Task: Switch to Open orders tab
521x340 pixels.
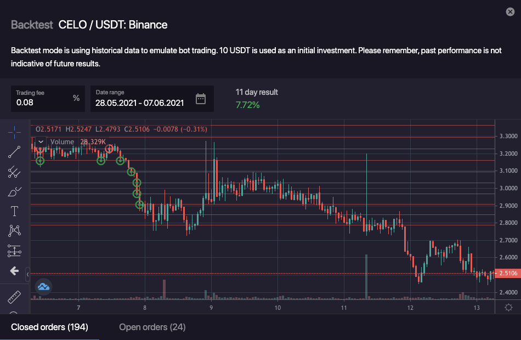Action: pos(152,327)
